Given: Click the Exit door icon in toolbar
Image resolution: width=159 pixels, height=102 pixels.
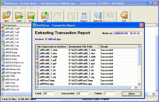Looking at the screenshot, I should coord(124,15).
